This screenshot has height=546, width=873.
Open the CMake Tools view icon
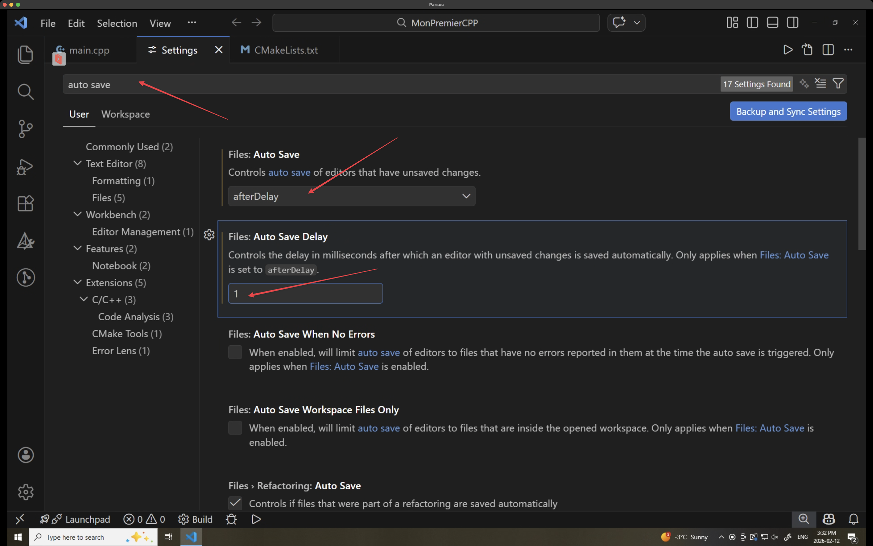(x=25, y=240)
